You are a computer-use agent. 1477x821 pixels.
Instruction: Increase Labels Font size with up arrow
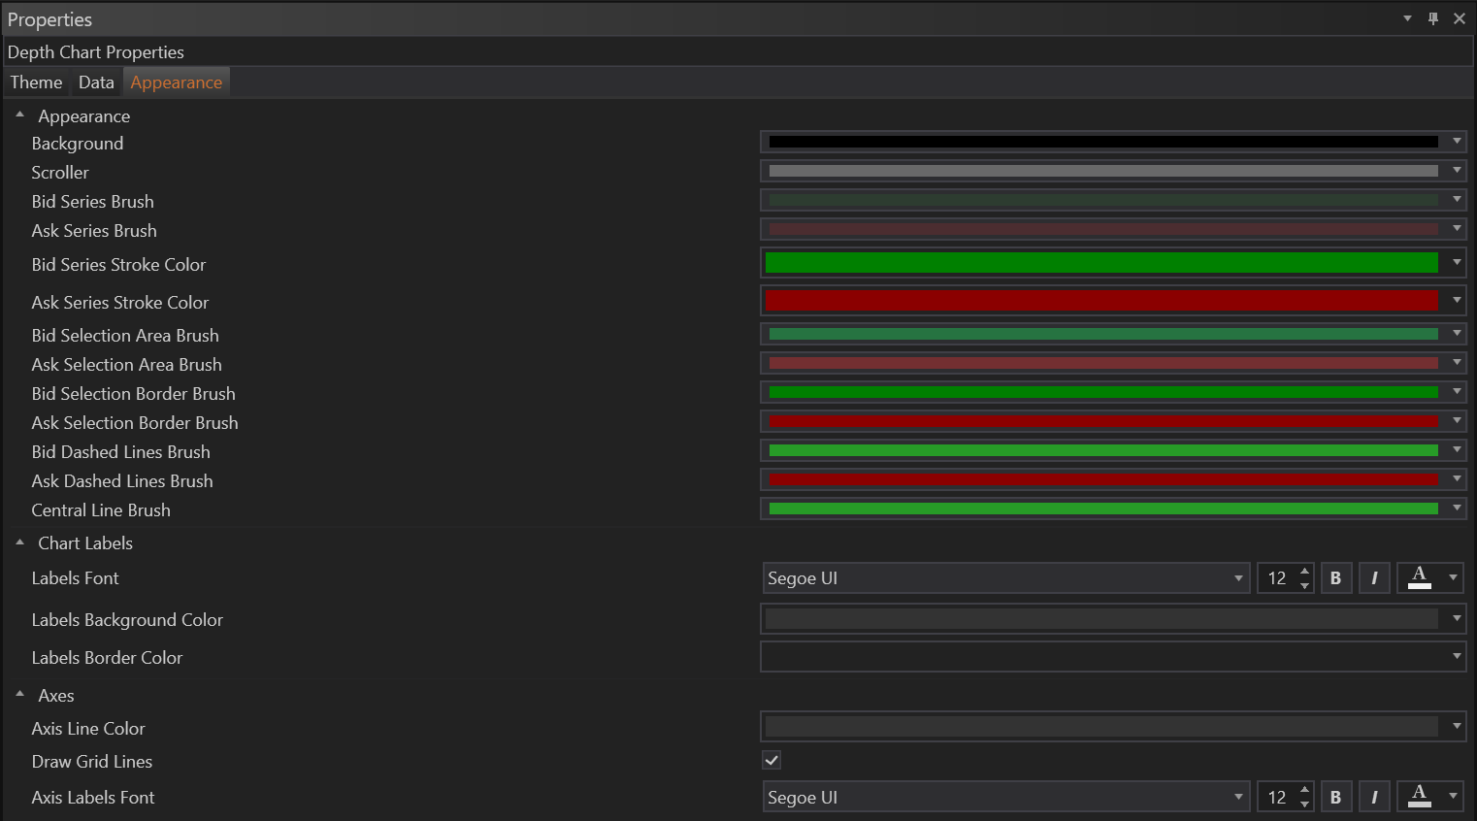click(x=1304, y=572)
